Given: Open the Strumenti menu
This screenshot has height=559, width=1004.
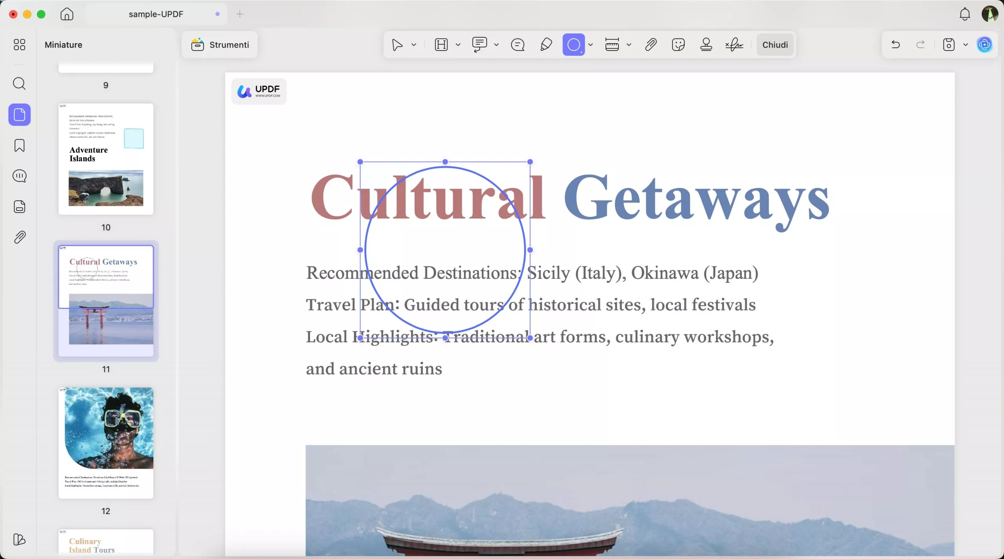Looking at the screenshot, I should coord(220,44).
